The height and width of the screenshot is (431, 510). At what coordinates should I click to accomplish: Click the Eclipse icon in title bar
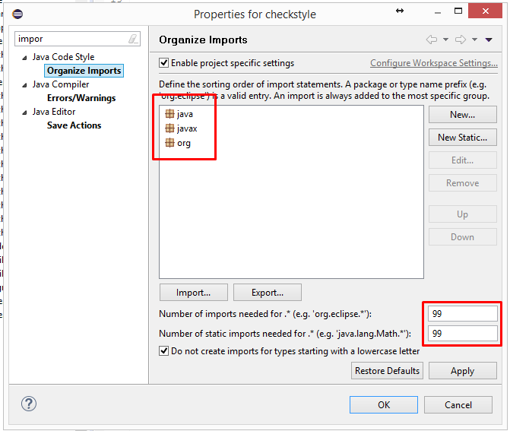(x=17, y=14)
